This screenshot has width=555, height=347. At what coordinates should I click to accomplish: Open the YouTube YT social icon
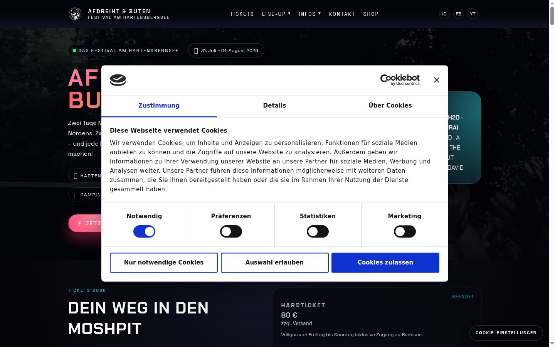473,14
